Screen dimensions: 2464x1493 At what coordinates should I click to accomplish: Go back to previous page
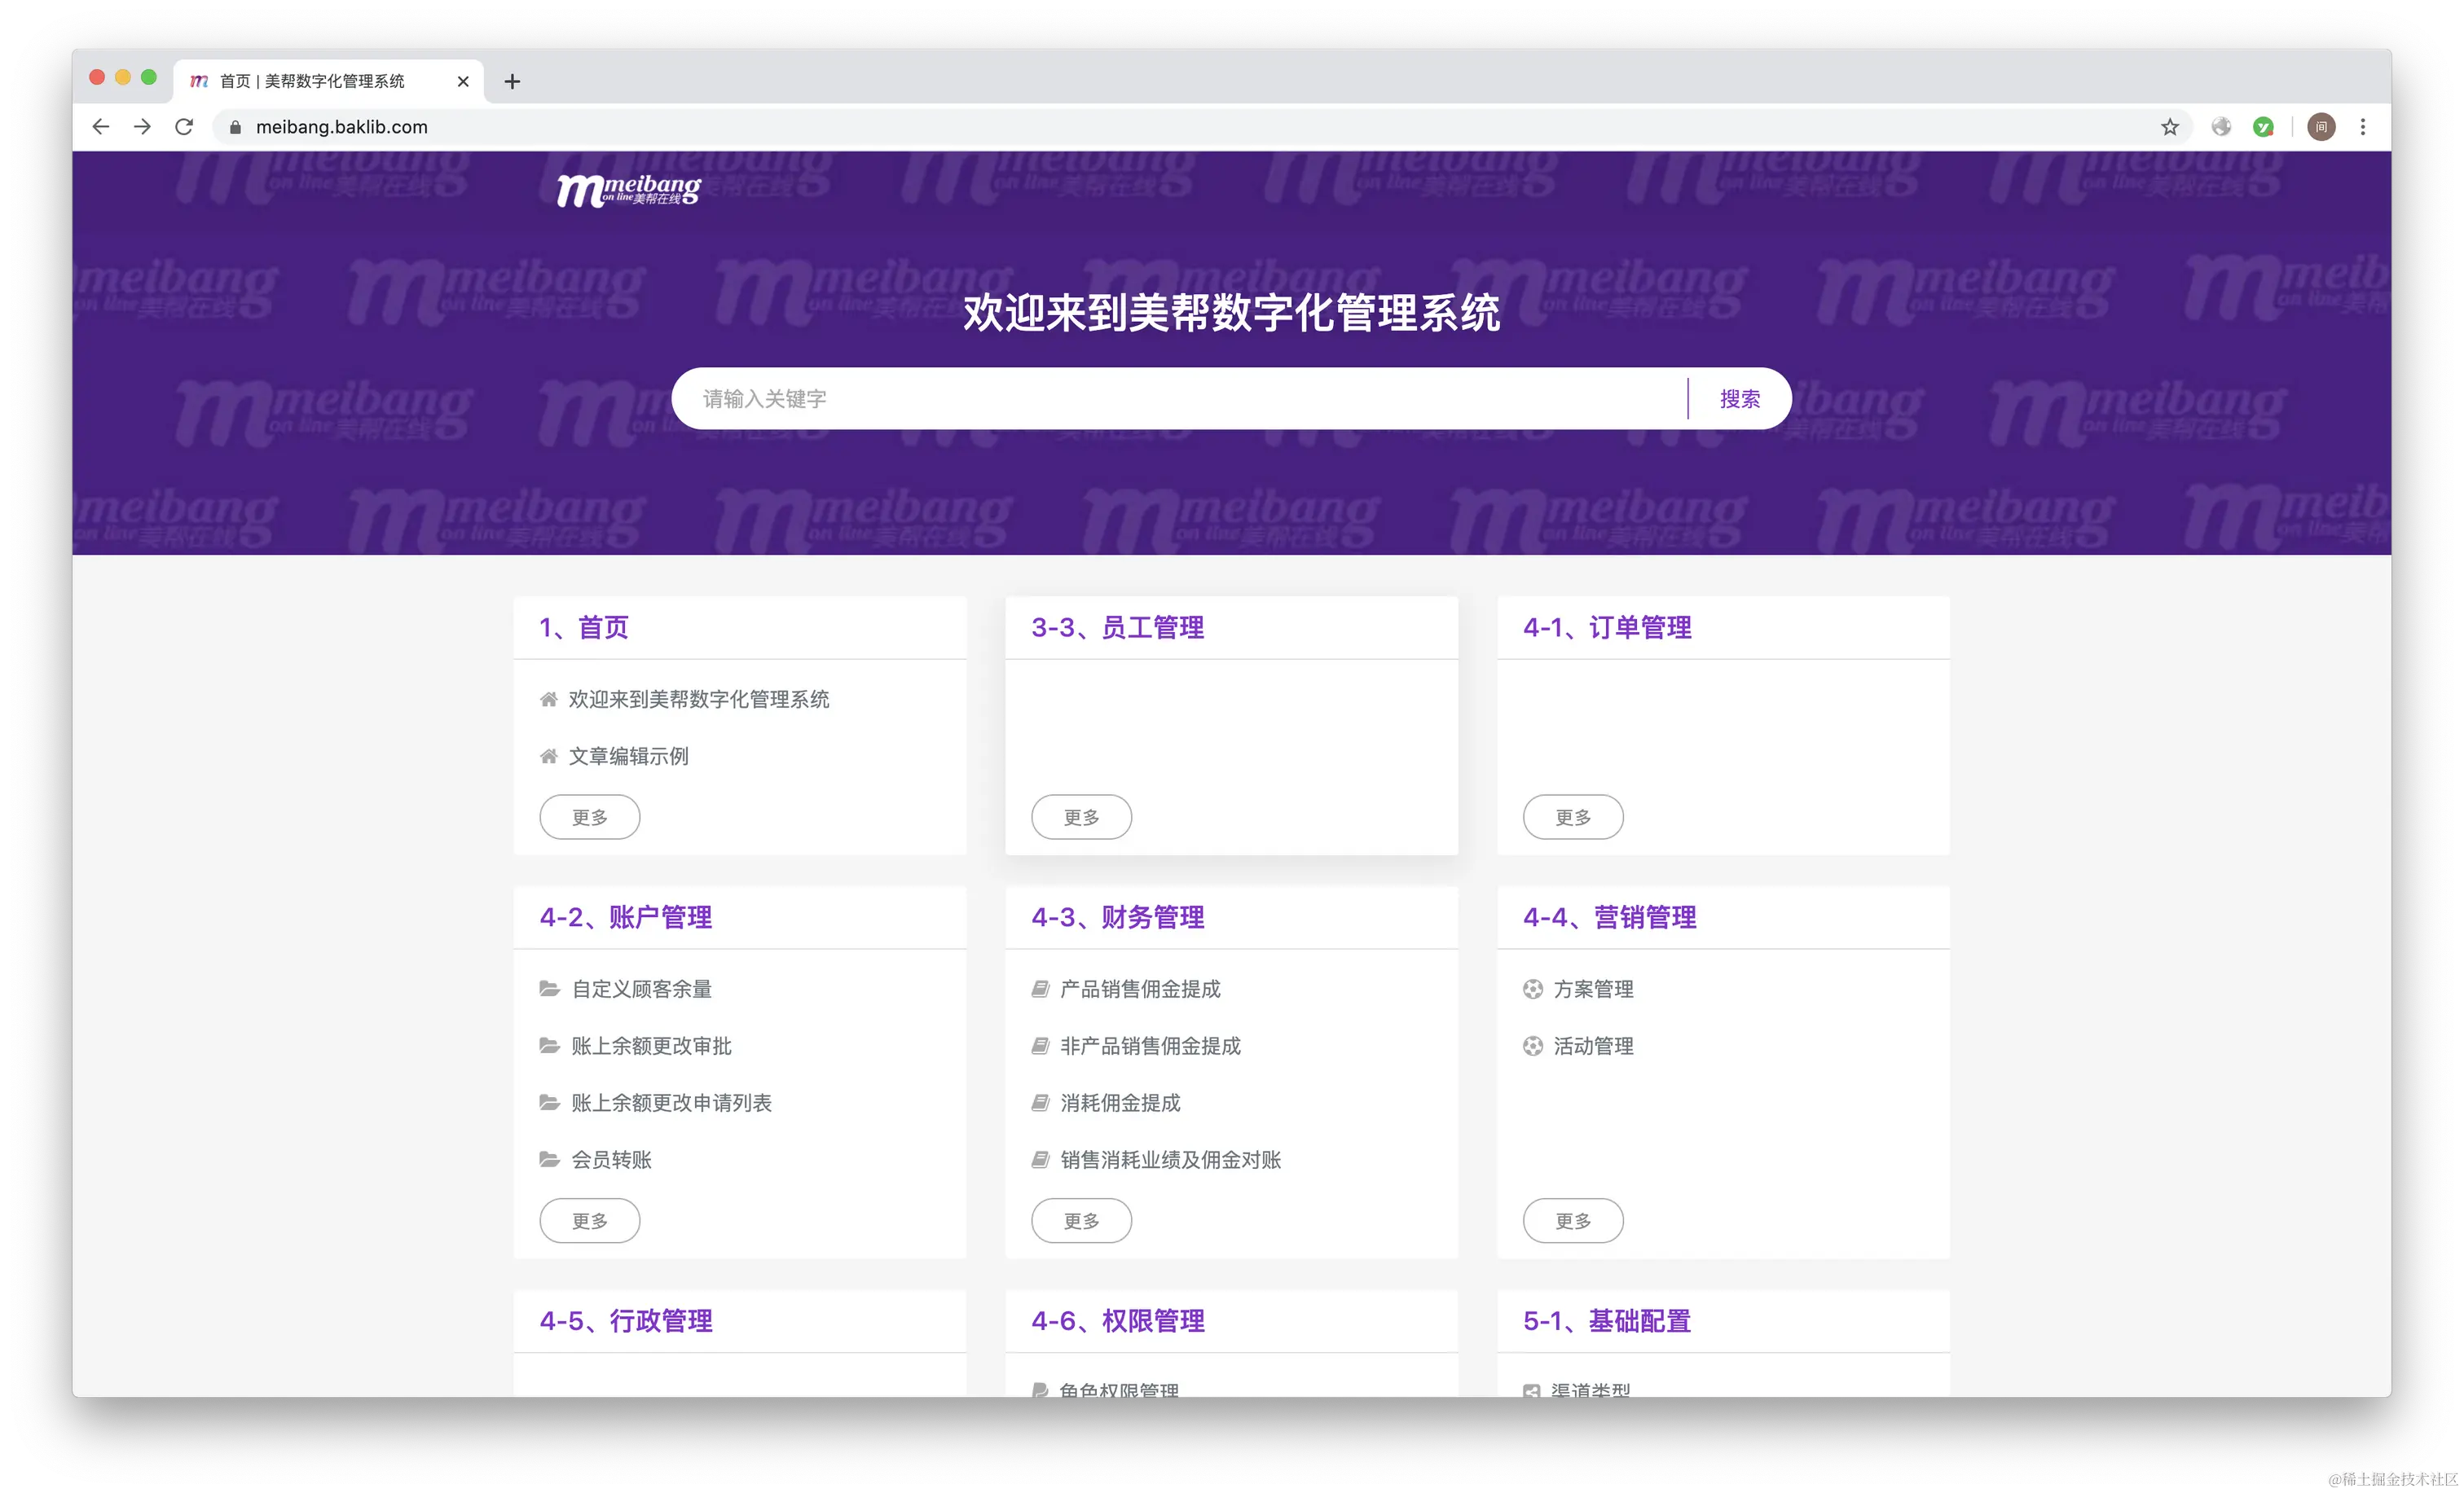point(101,127)
